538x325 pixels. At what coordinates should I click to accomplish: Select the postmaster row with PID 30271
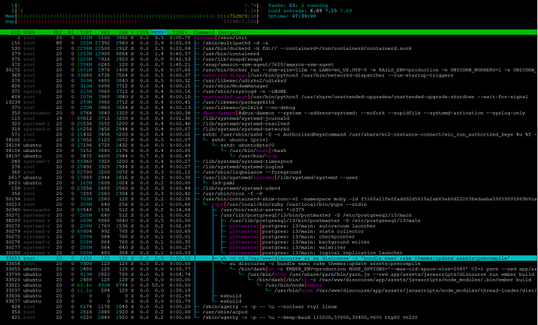coord(269,215)
